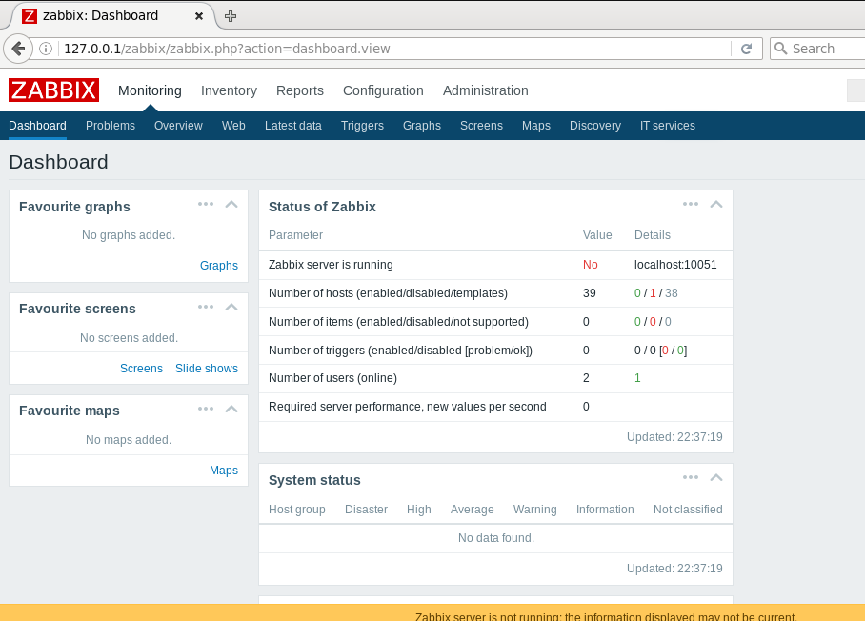This screenshot has width=865, height=621.
Task: Open the Configuration main menu
Action: tap(383, 90)
